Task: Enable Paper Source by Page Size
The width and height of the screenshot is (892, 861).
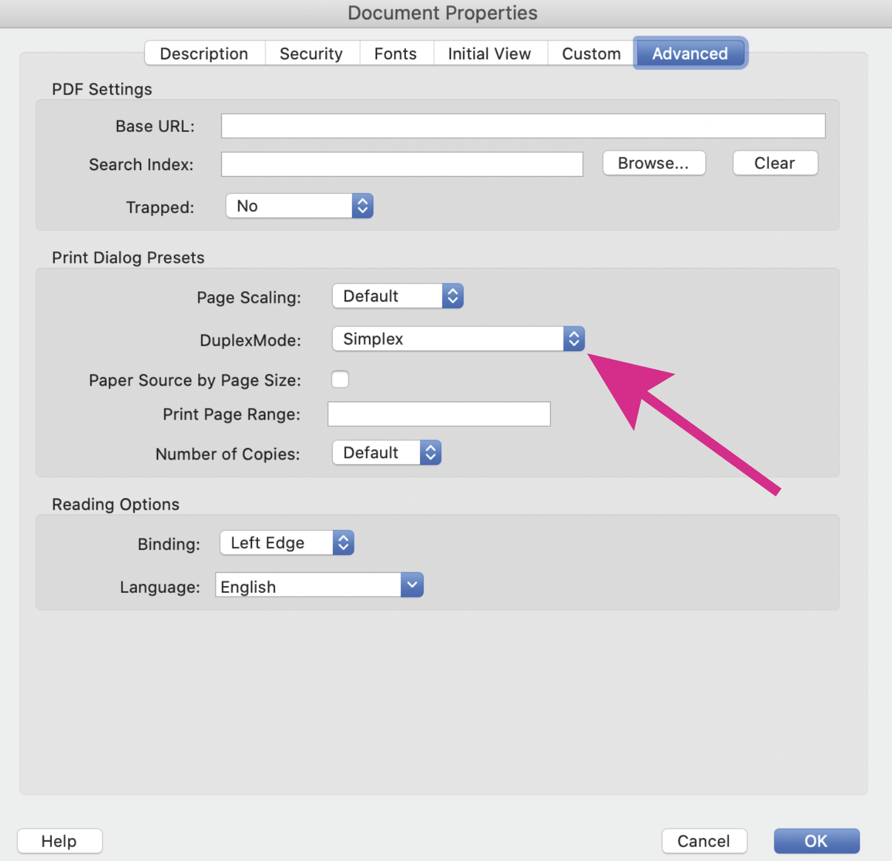Action: pos(340,379)
